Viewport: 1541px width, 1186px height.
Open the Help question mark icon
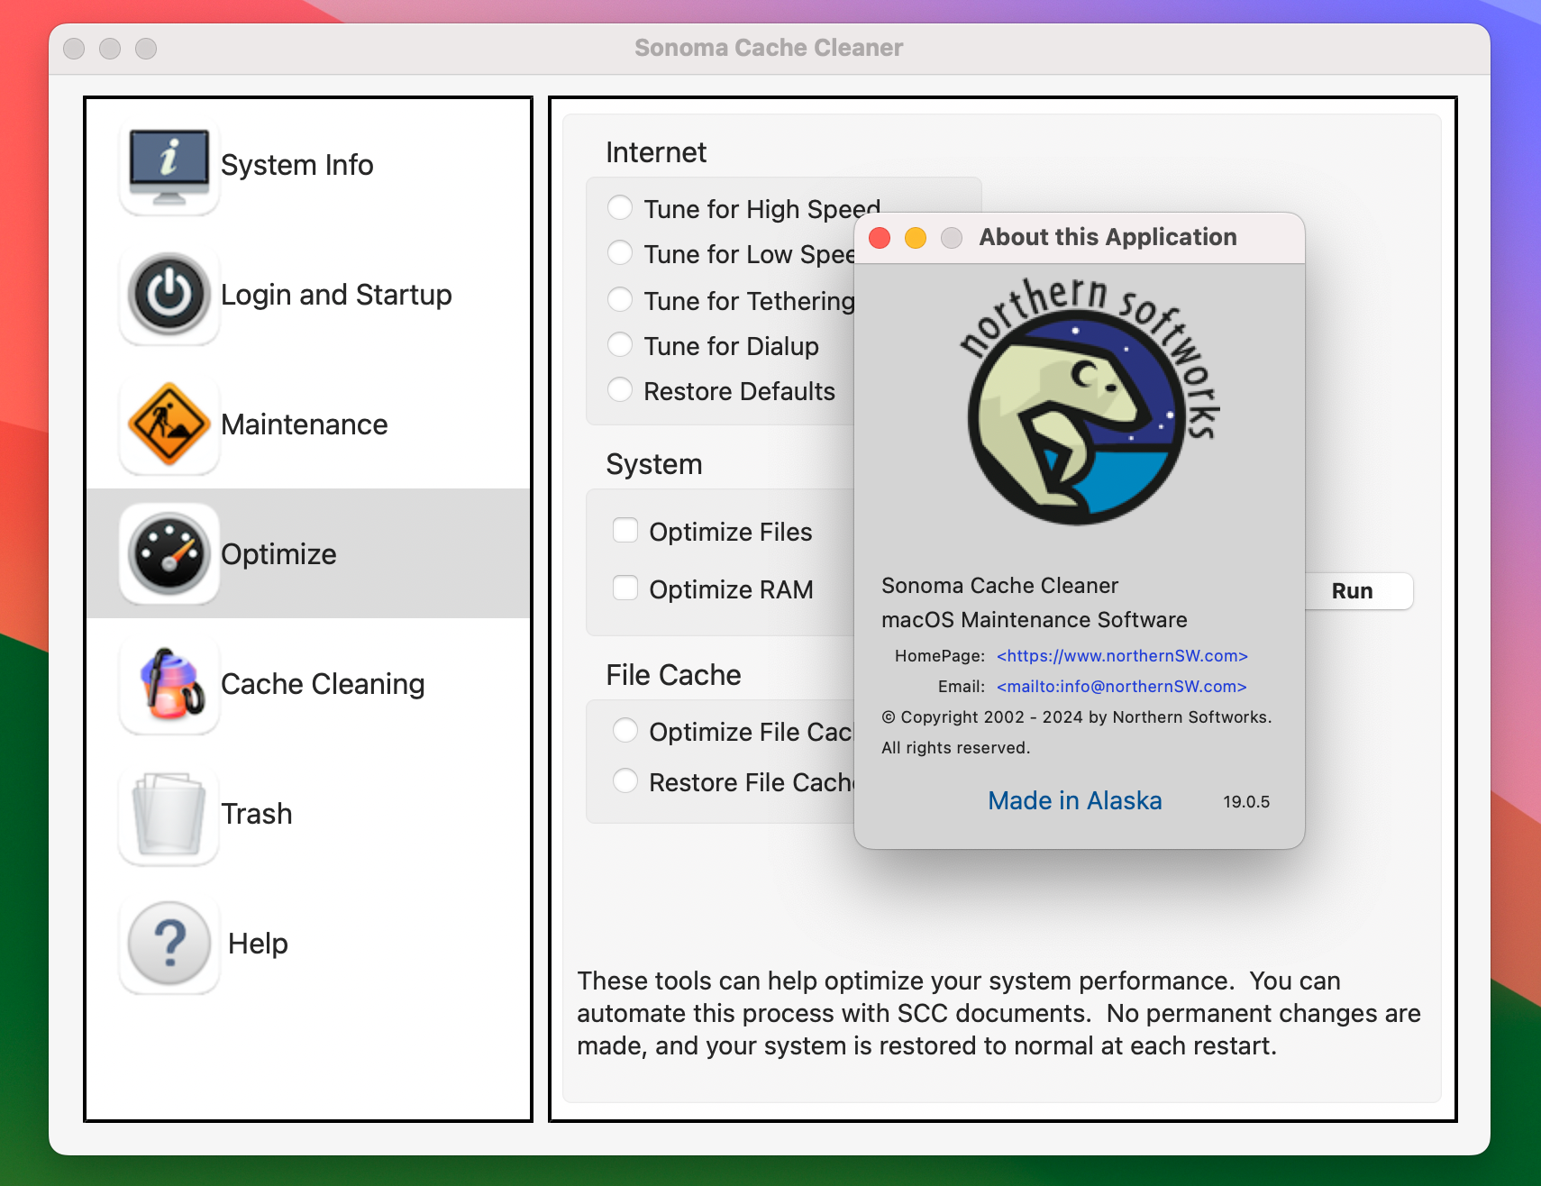pyautogui.click(x=169, y=944)
